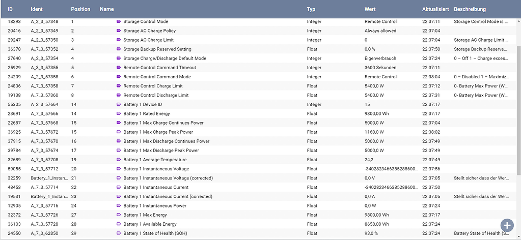Select the Storage Control Mode name

[146, 21]
